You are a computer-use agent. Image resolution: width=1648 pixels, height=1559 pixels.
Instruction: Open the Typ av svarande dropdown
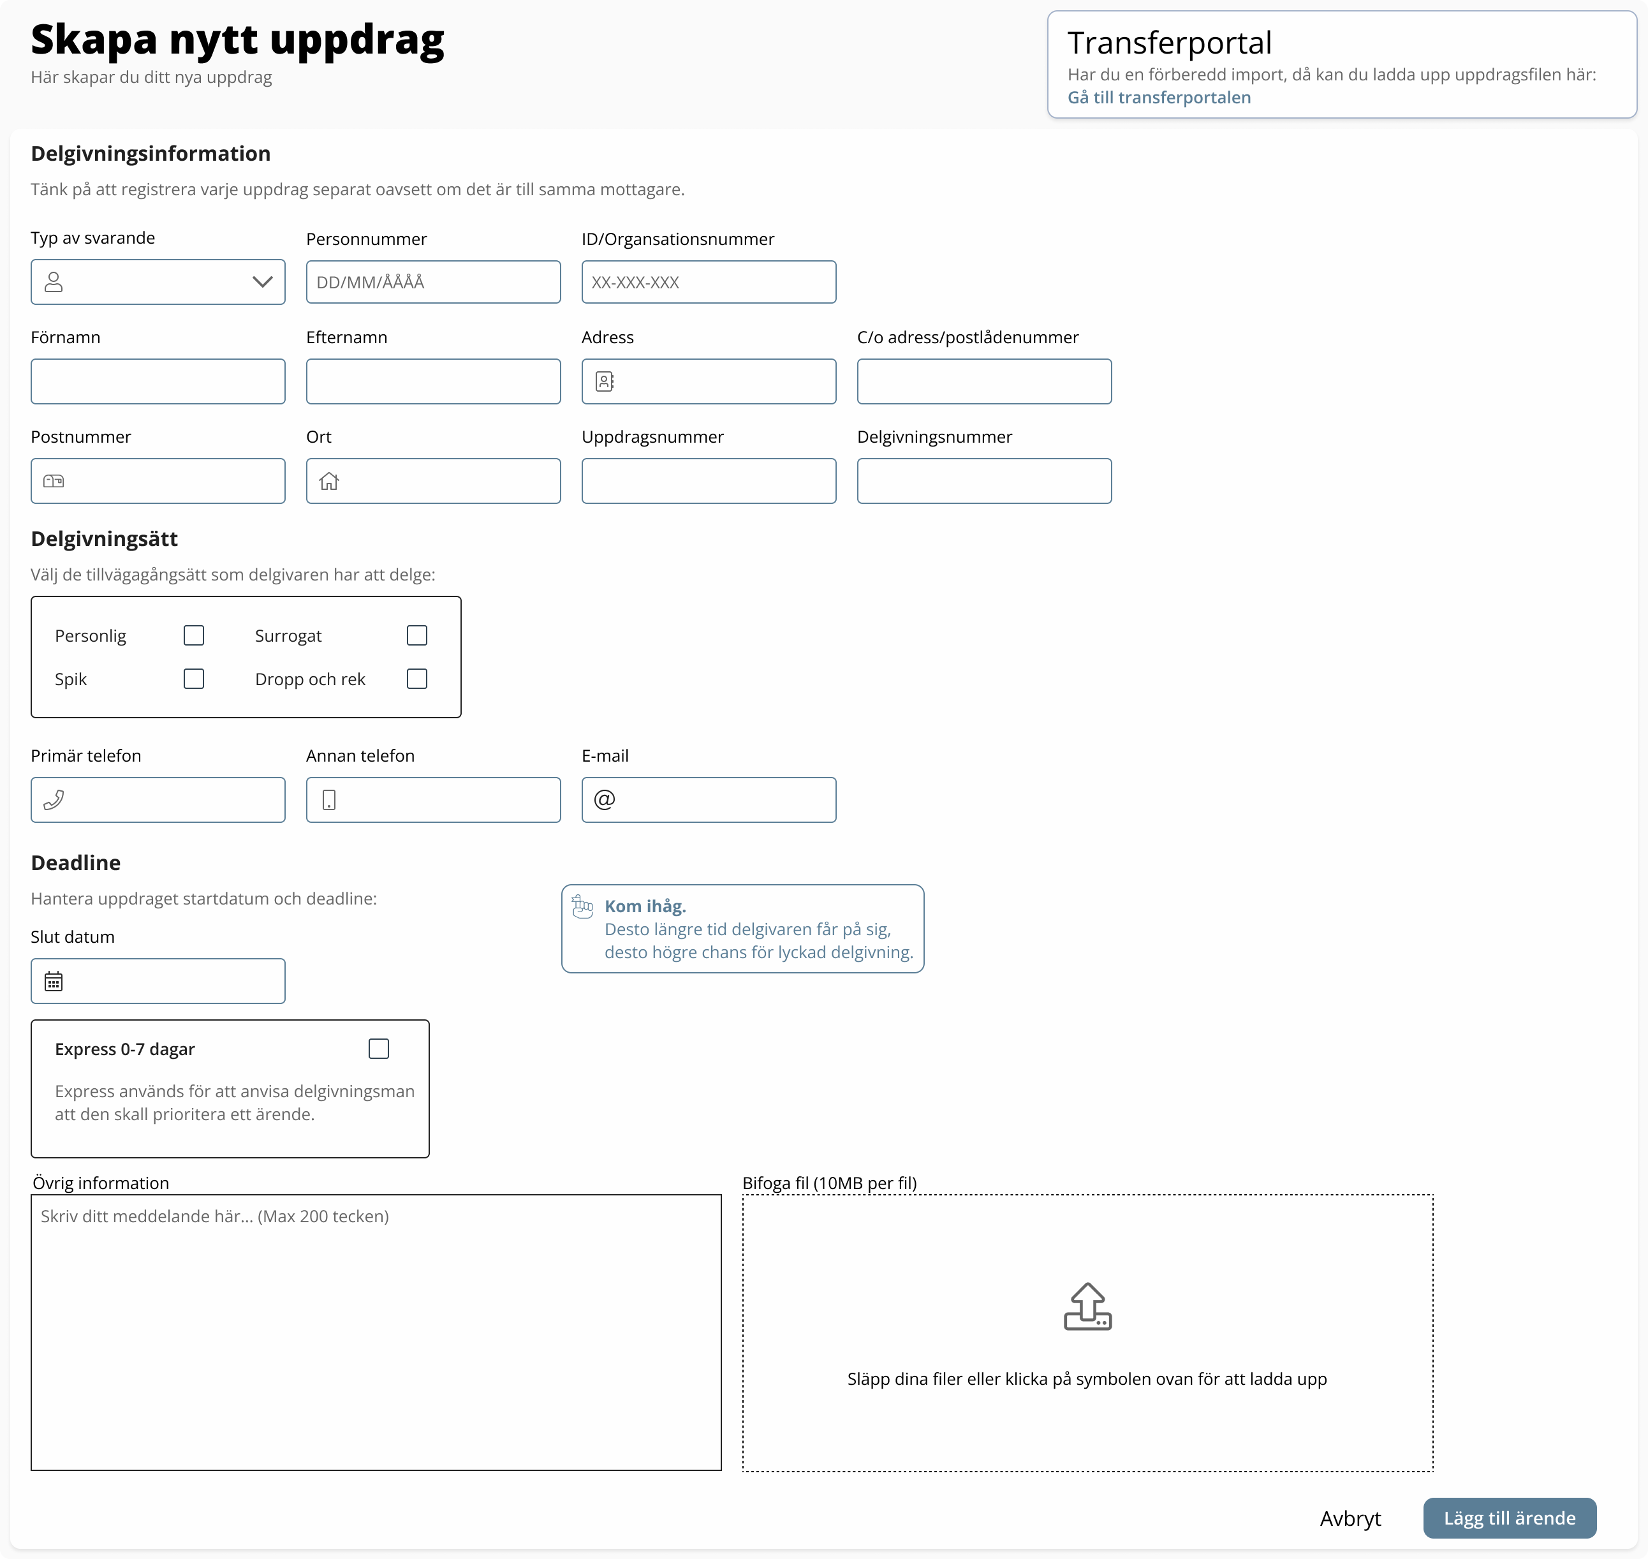(x=158, y=282)
